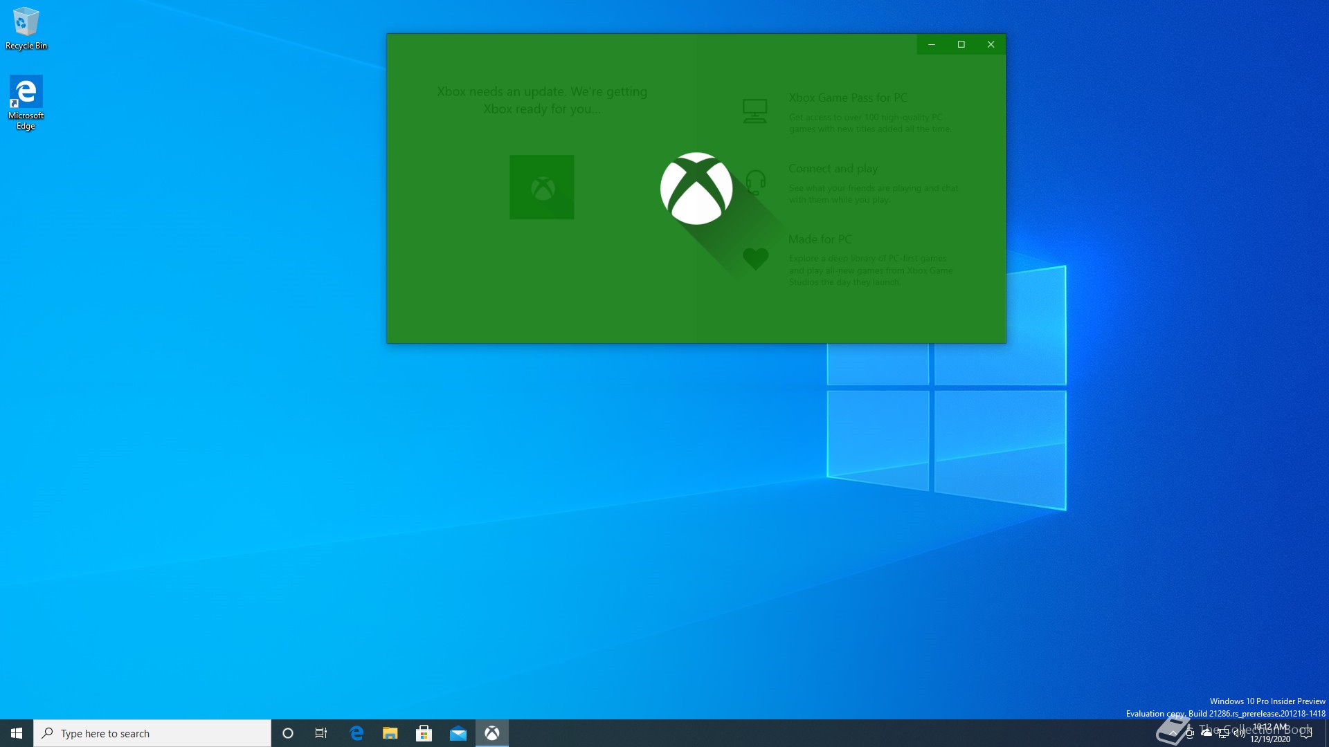Select the 'Xbox Game Pass for PC' heading
1329x747 pixels.
[x=848, y=98]
